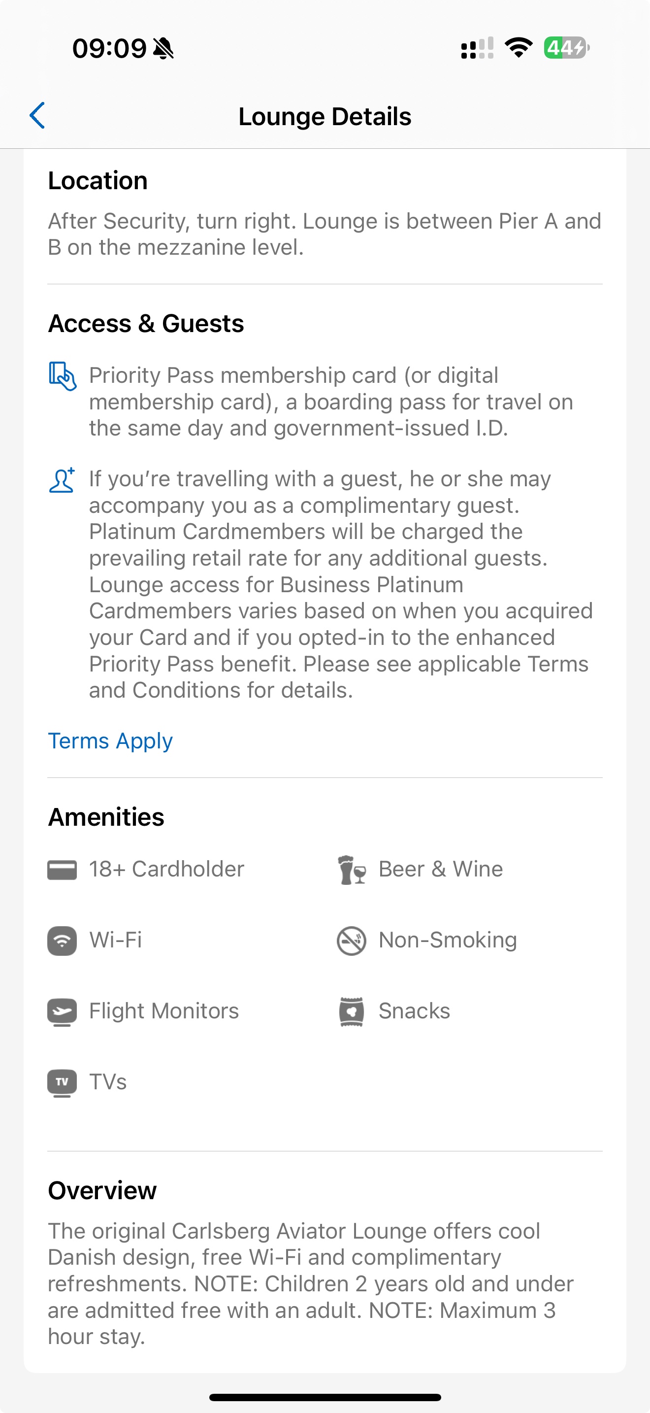Tap the add guest person icon
The height and width of the screenshot is (1413, 650).
coord(62,480)
